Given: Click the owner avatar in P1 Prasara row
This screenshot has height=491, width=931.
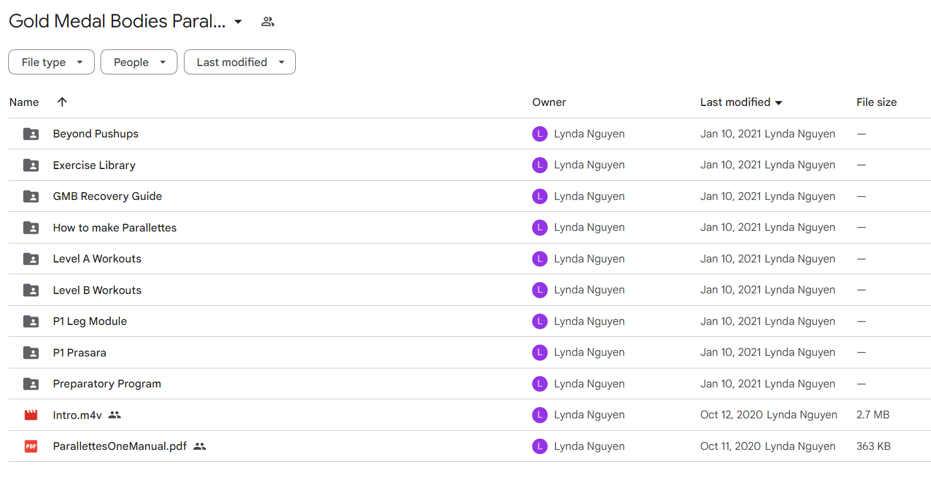Looking at the screenshot, I should [x=540, y=352].
